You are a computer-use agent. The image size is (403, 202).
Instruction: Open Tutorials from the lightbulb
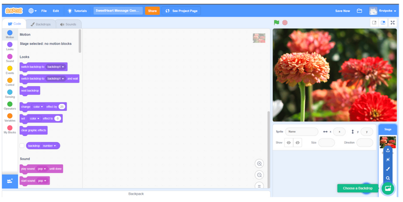pos(77,11)
